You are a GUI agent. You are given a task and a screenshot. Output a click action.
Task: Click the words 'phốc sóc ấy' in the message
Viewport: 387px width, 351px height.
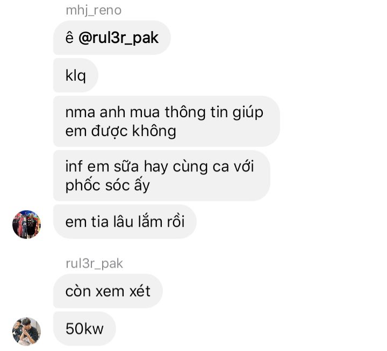click(x=107, y=185)
